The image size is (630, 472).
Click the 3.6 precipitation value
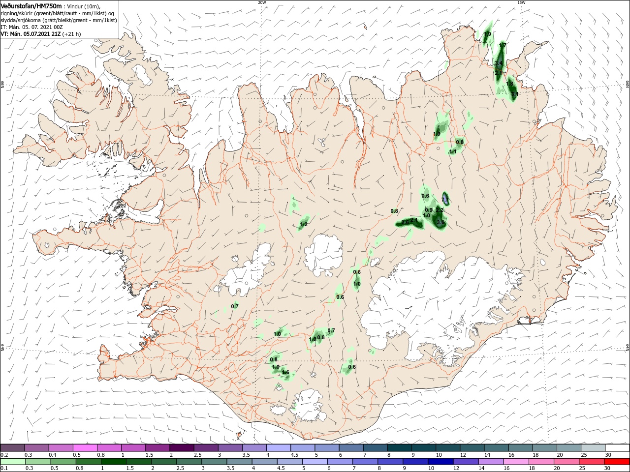click(441, 223)
